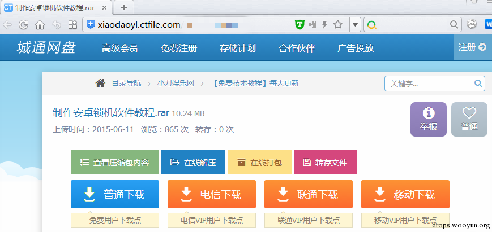
Task: Bookmark page with the star icon
Action: pyautogui.click(x=337, y=24)
